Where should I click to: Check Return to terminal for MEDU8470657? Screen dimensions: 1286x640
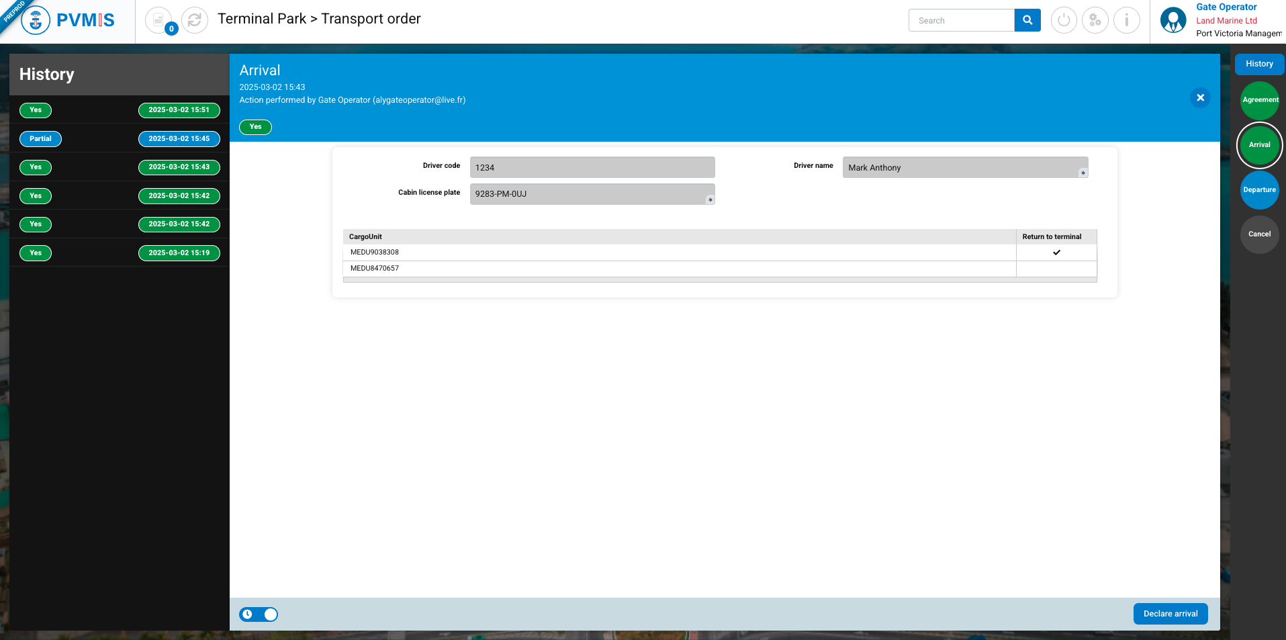pyautogui.click(x=1056, y=269)
